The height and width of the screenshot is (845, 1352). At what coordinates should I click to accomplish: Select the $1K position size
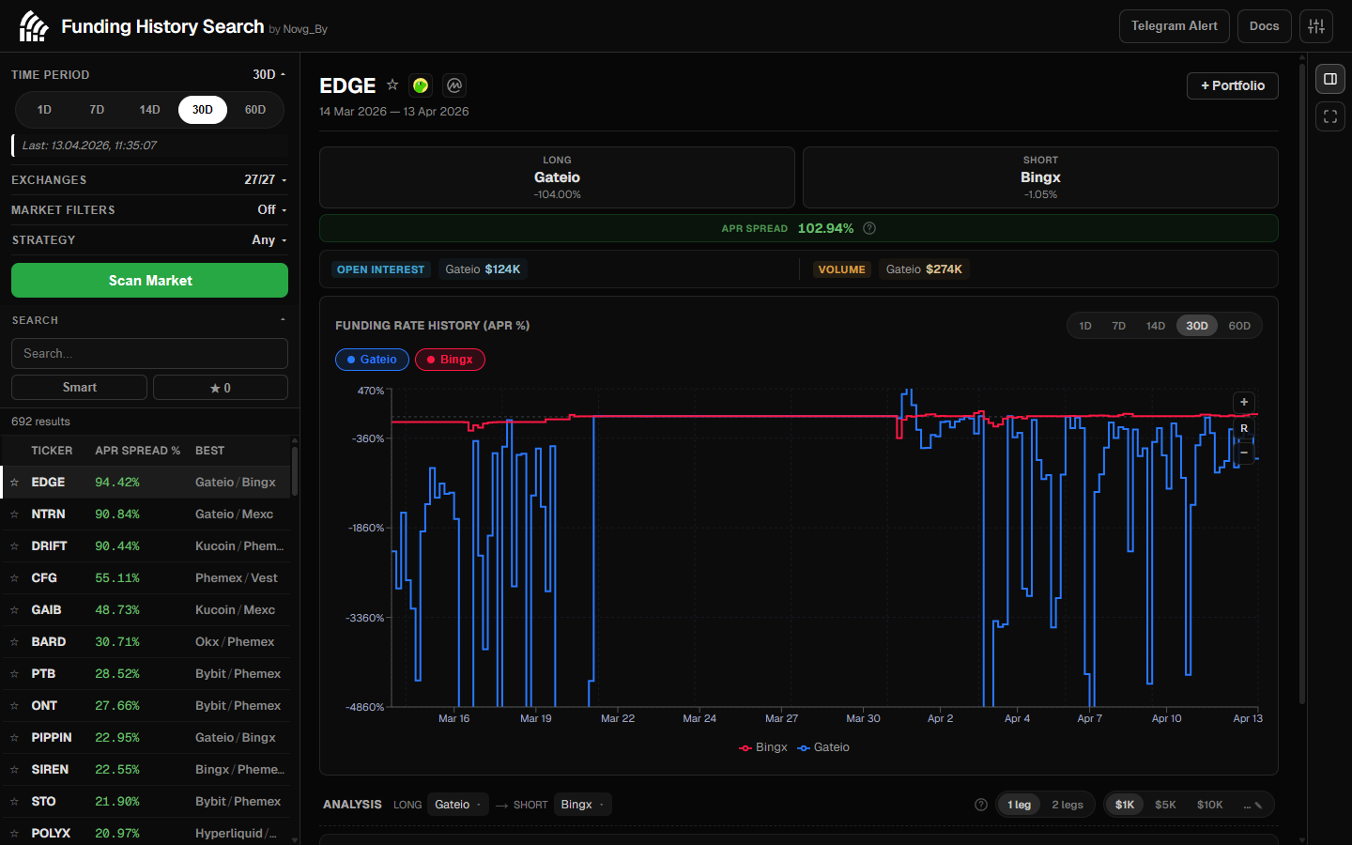(1125, 805)
